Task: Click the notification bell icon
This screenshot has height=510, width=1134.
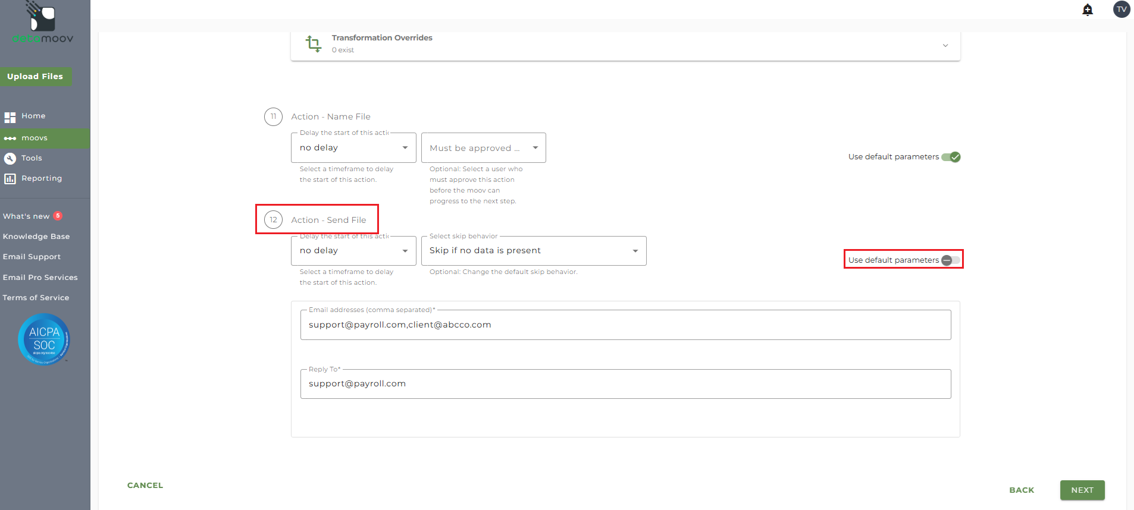Action: (x=1088, y=10)
